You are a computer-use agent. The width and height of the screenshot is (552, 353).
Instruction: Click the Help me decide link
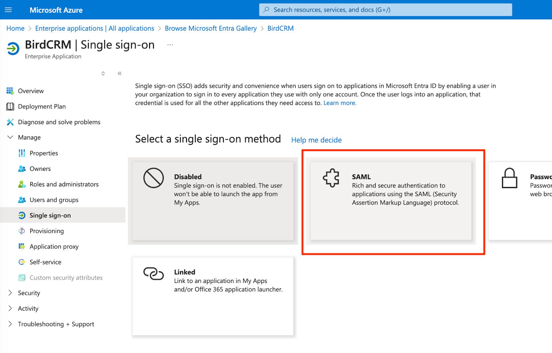tap(316, 140)
